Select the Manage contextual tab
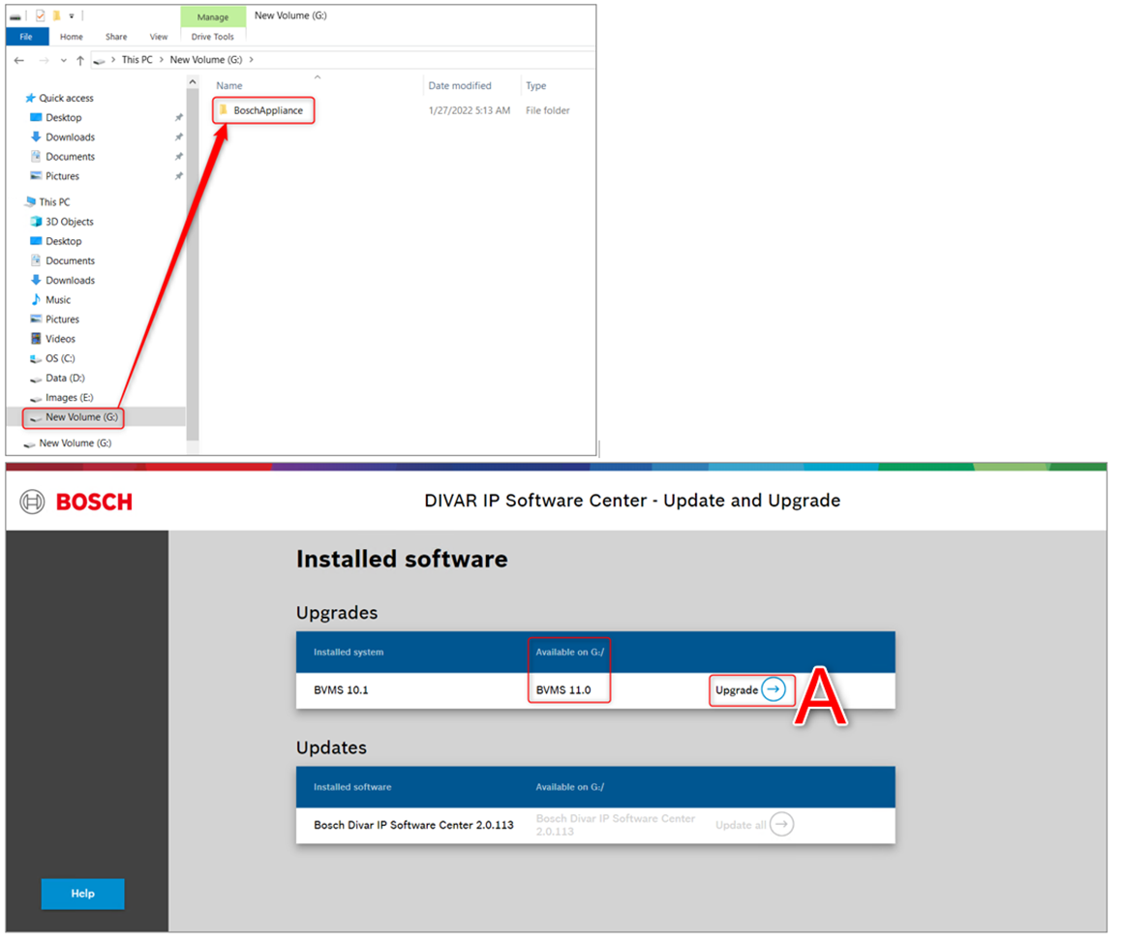The height and width of the screenshot is (944, 1124). pos(213,16)
